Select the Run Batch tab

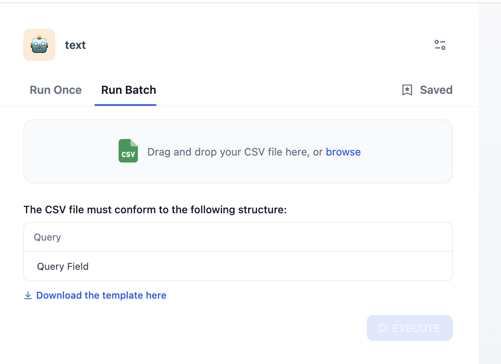[129, 90]
